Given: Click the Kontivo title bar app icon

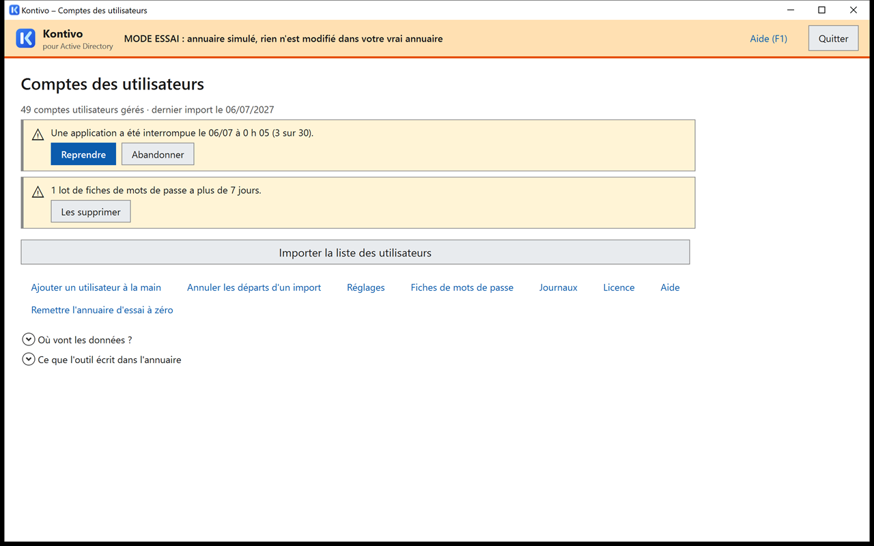Looking at the screenshot, I should (x=14, y=10).
